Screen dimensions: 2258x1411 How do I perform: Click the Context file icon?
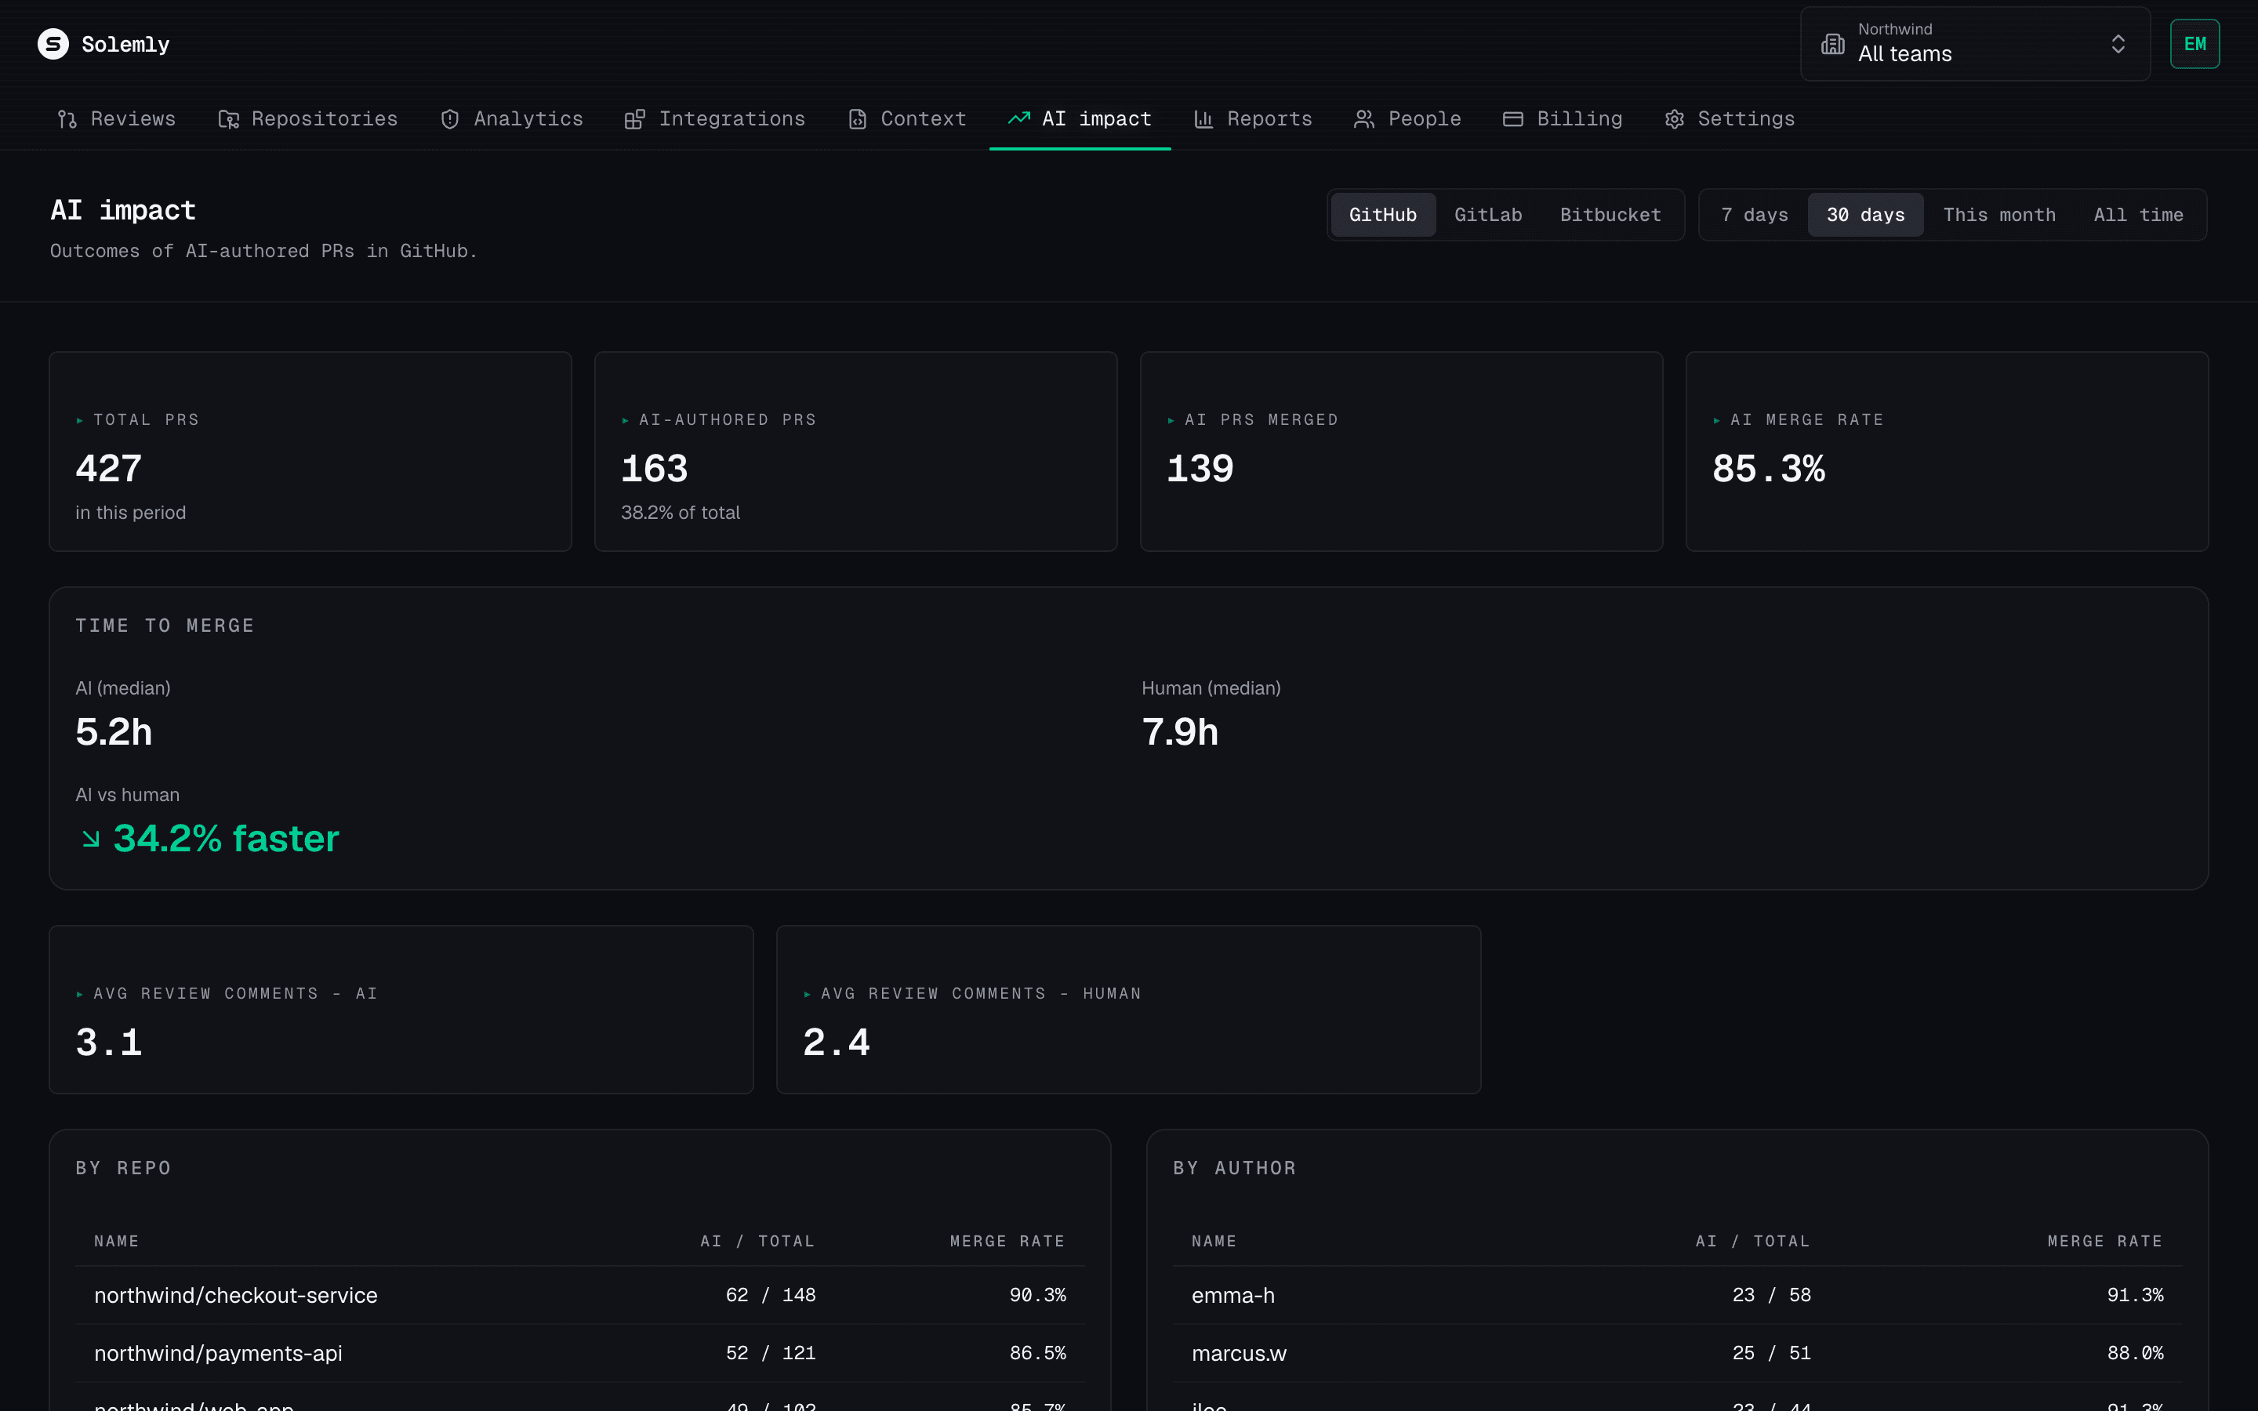point(856,119)
